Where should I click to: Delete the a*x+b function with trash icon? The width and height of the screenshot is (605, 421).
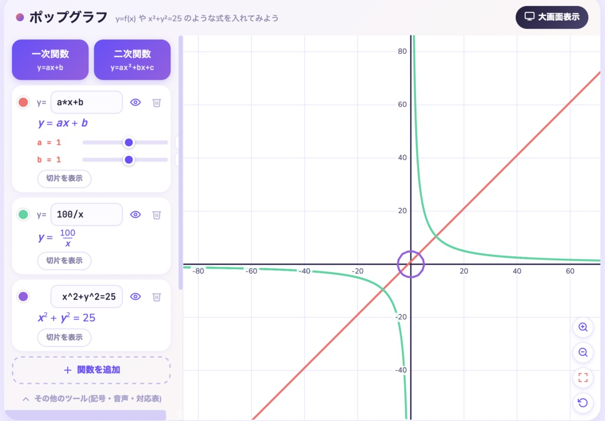(157, 103)
